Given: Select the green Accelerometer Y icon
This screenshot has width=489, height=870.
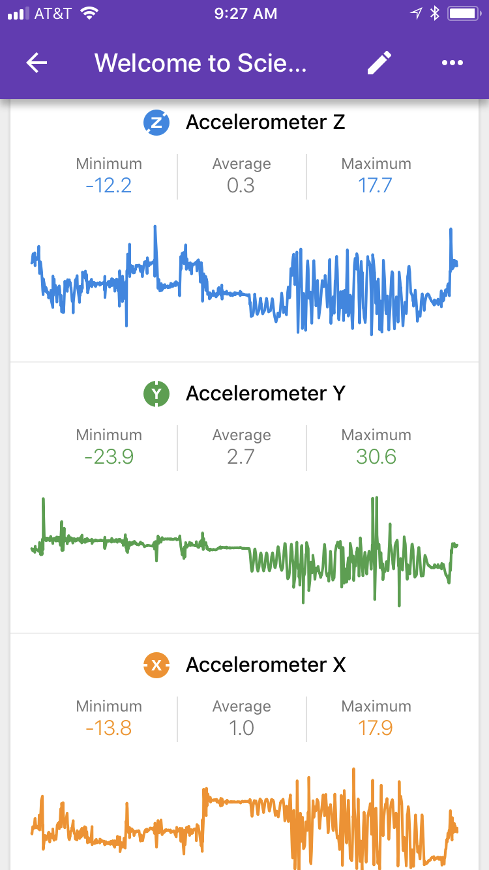Looking at the screenshot, I should pos(156,393).
